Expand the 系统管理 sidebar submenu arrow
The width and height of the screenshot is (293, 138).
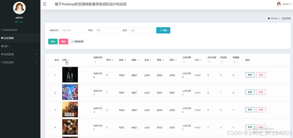coord(36,54)
